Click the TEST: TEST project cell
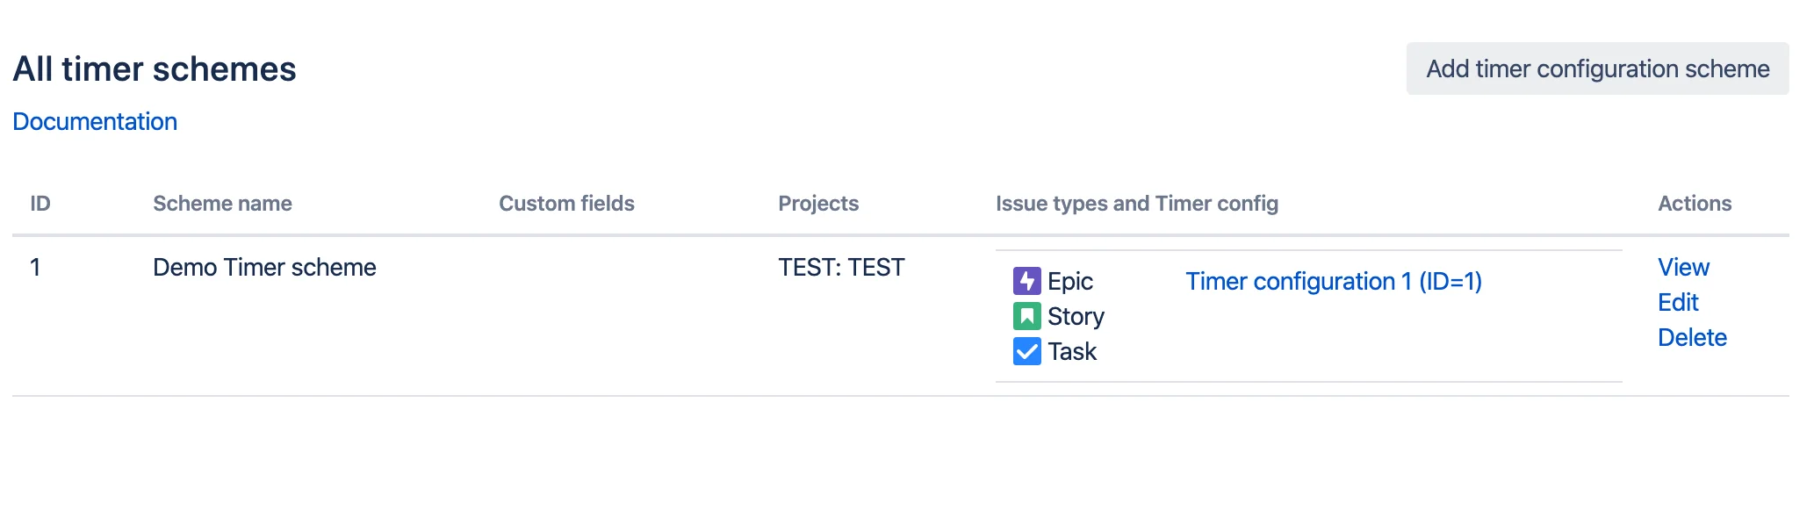This screenshot has width=1814, height=532. pyautogui.click(x=841, y=267)
